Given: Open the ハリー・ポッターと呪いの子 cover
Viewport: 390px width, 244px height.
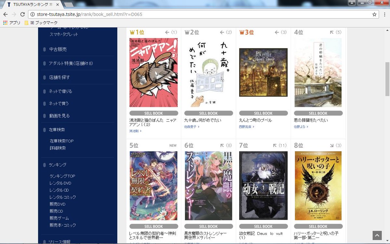Looking at the screenshot, I should tap(318, 186).
